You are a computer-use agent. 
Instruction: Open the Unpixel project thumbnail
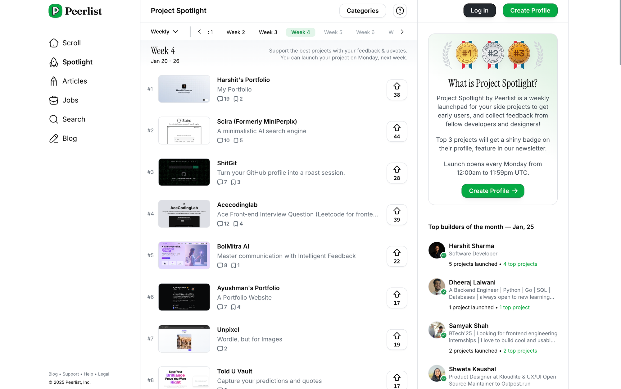(x=184, y=339)
